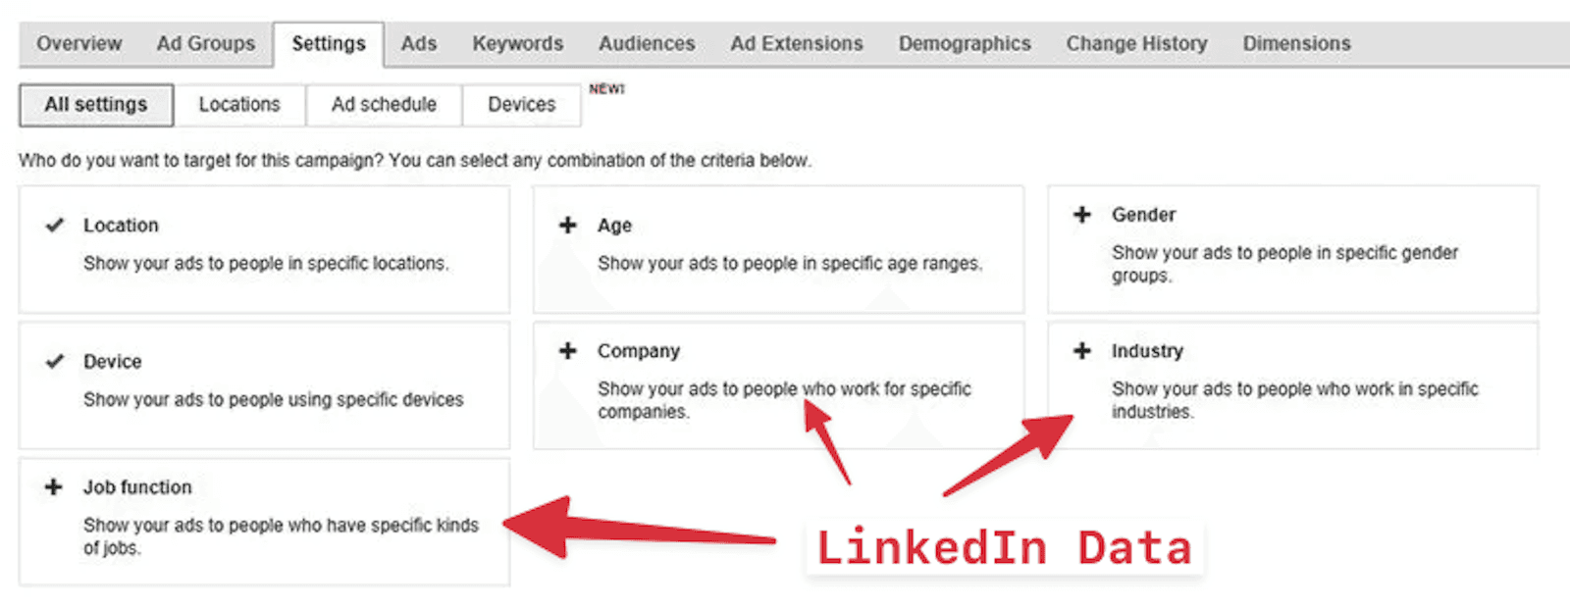Select the Settings tab
Viewport: 1570px width, 609px height.
[x=329, y=44]
